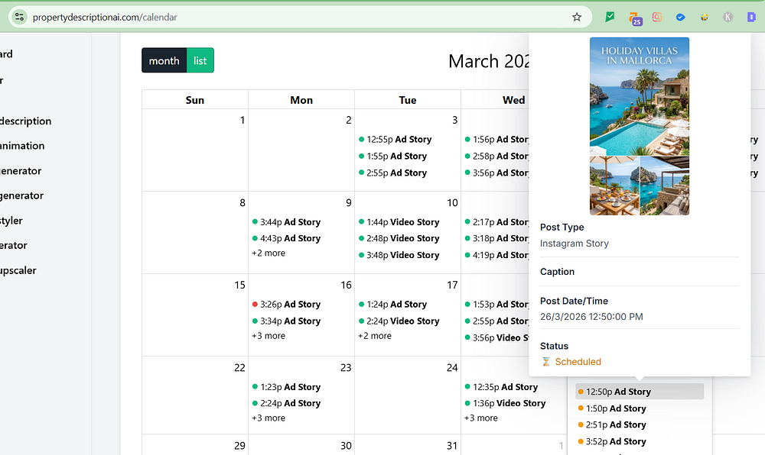Expand +3 more events on March 25

(x=481, y=418)
